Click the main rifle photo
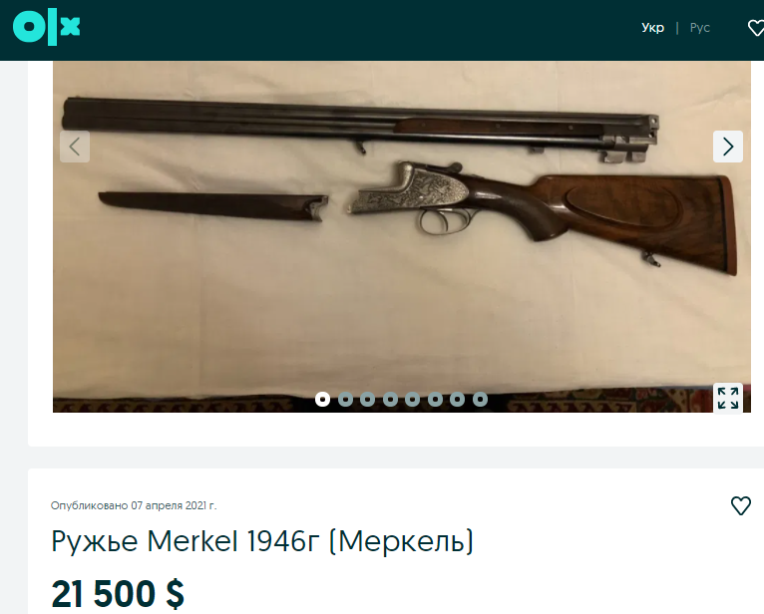Image resolution: width=764 pixels, height=614 pixels. pyautogui.click(x=402, y=236)
